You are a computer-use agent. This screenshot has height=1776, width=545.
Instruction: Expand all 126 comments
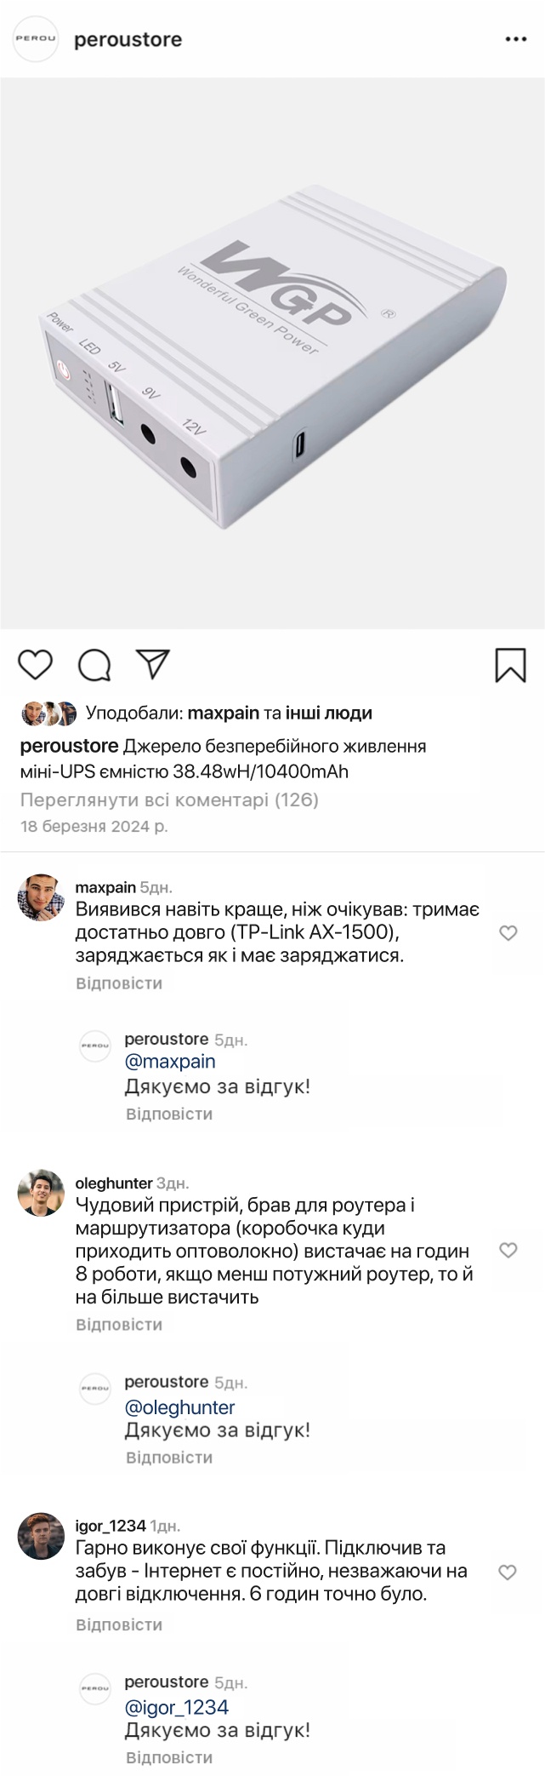169,799
